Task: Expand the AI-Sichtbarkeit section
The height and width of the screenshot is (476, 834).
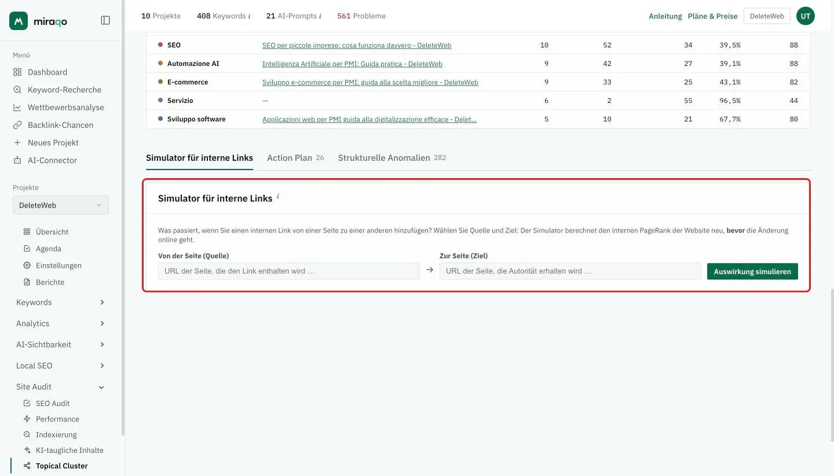Action: tap(61, 345)
